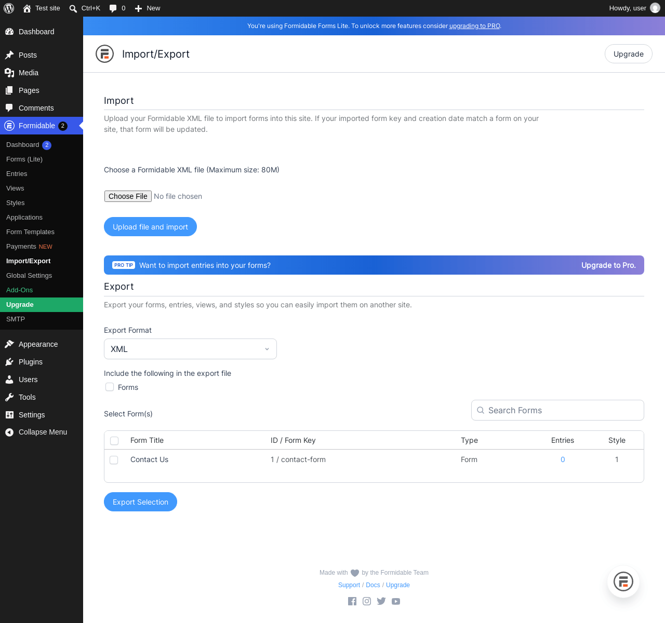This screenshot has width=665, height=623.
Task: Open the Export Format XML dropdown
Action: (x=190, y=349)
